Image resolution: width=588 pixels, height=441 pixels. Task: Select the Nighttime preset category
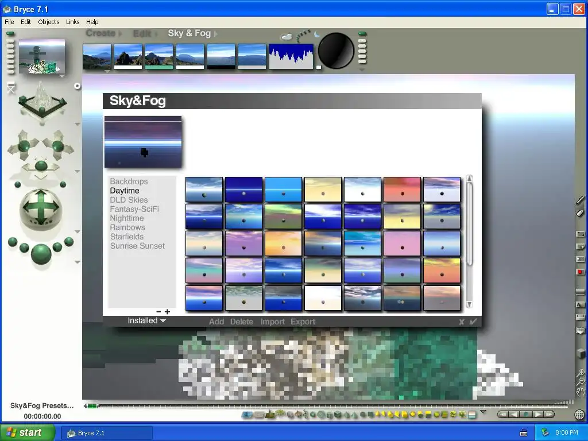click(x=127, y=218)
